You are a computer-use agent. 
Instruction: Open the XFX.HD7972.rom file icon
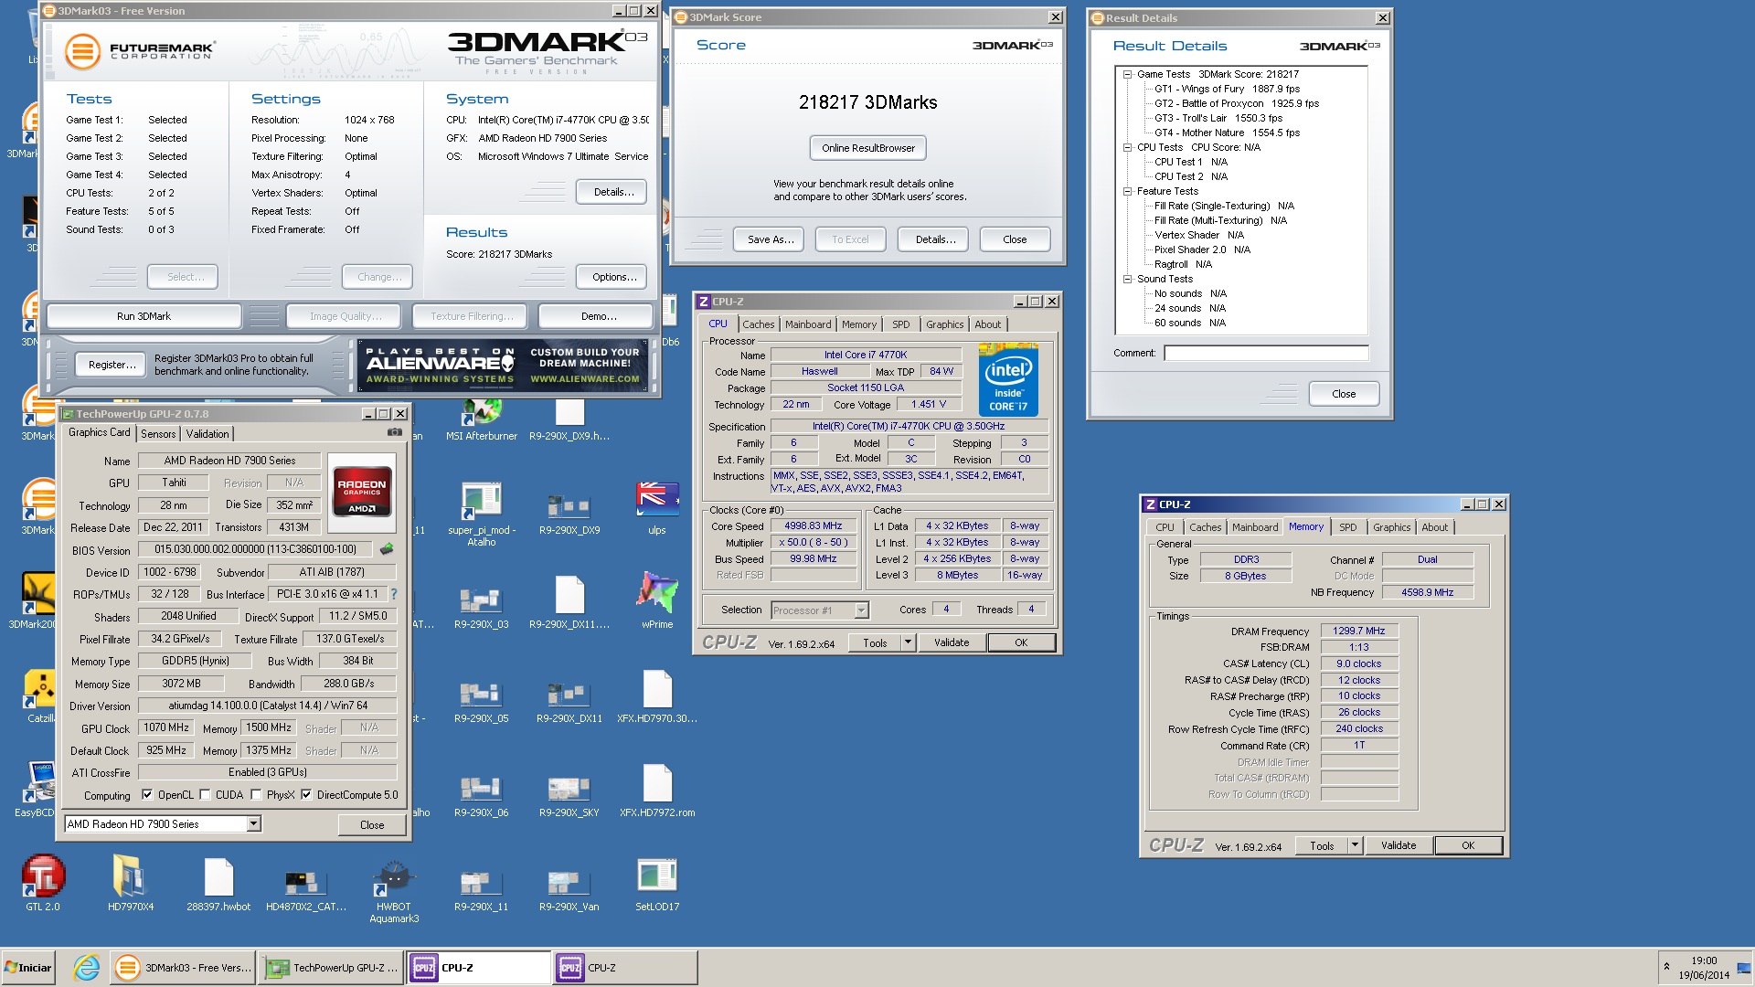coord(656,791)
